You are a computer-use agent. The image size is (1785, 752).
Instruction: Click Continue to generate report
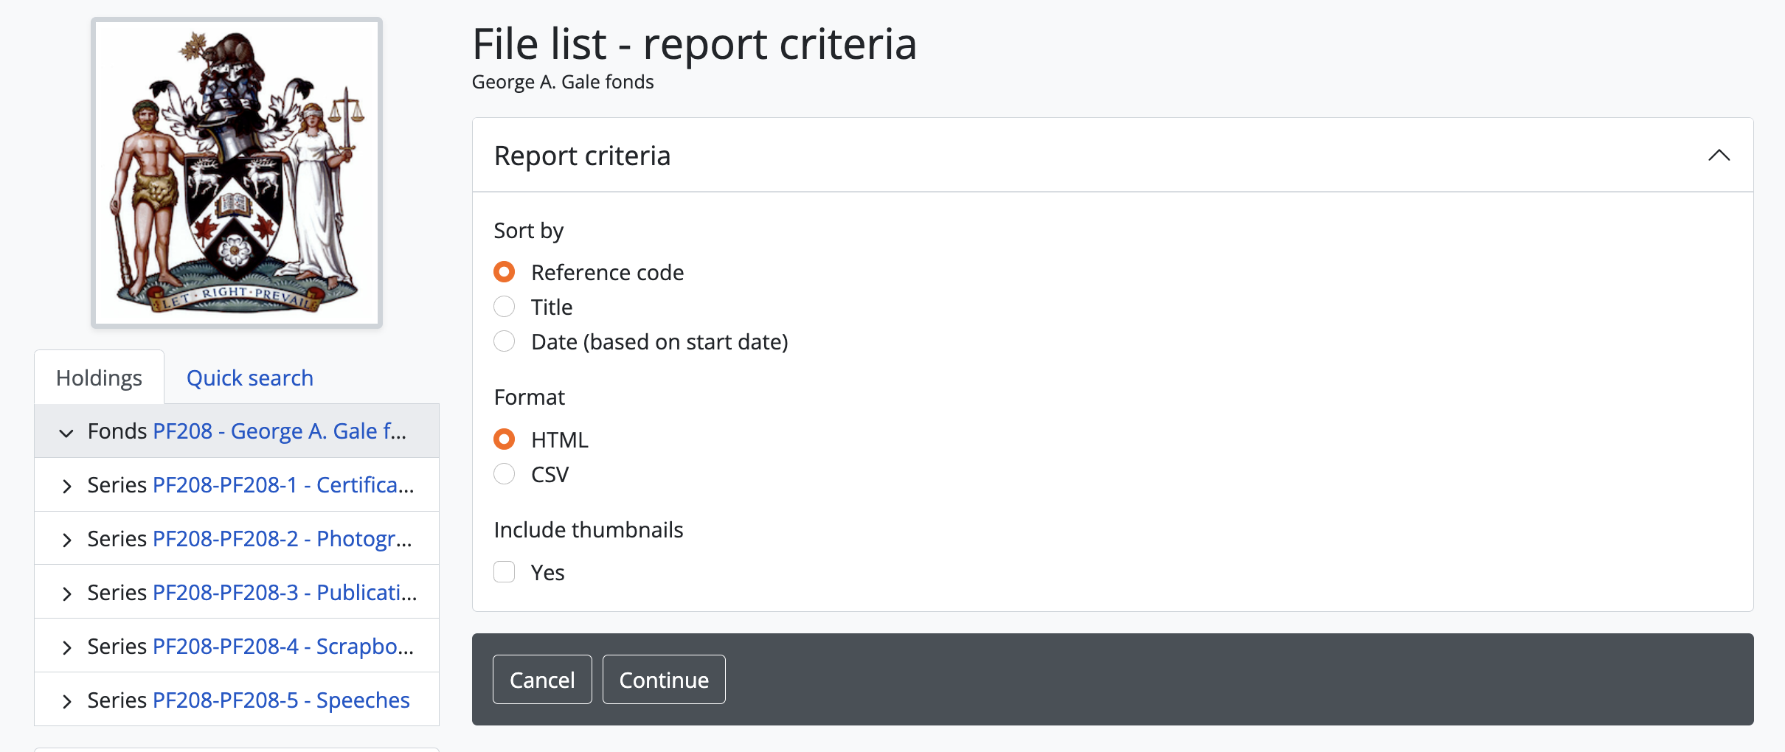pos(663,680)
